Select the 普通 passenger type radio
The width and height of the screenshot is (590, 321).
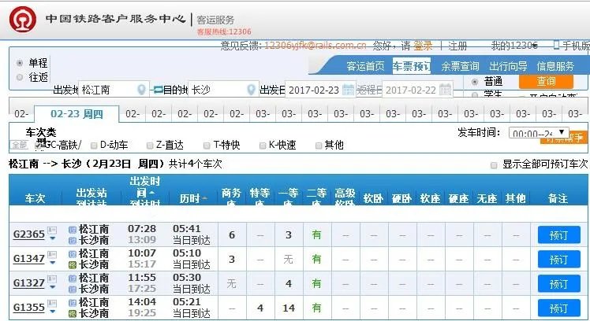coord(475,82)
